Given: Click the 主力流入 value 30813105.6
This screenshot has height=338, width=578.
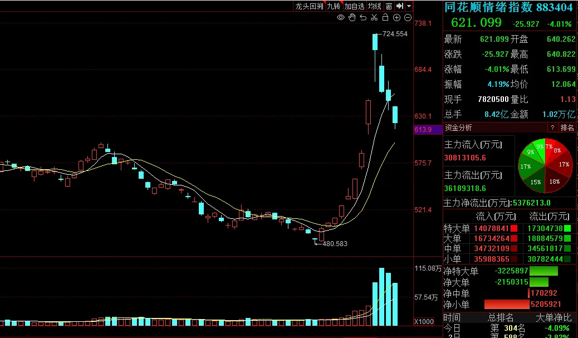Looking at the screenshot, I should 465,158.
